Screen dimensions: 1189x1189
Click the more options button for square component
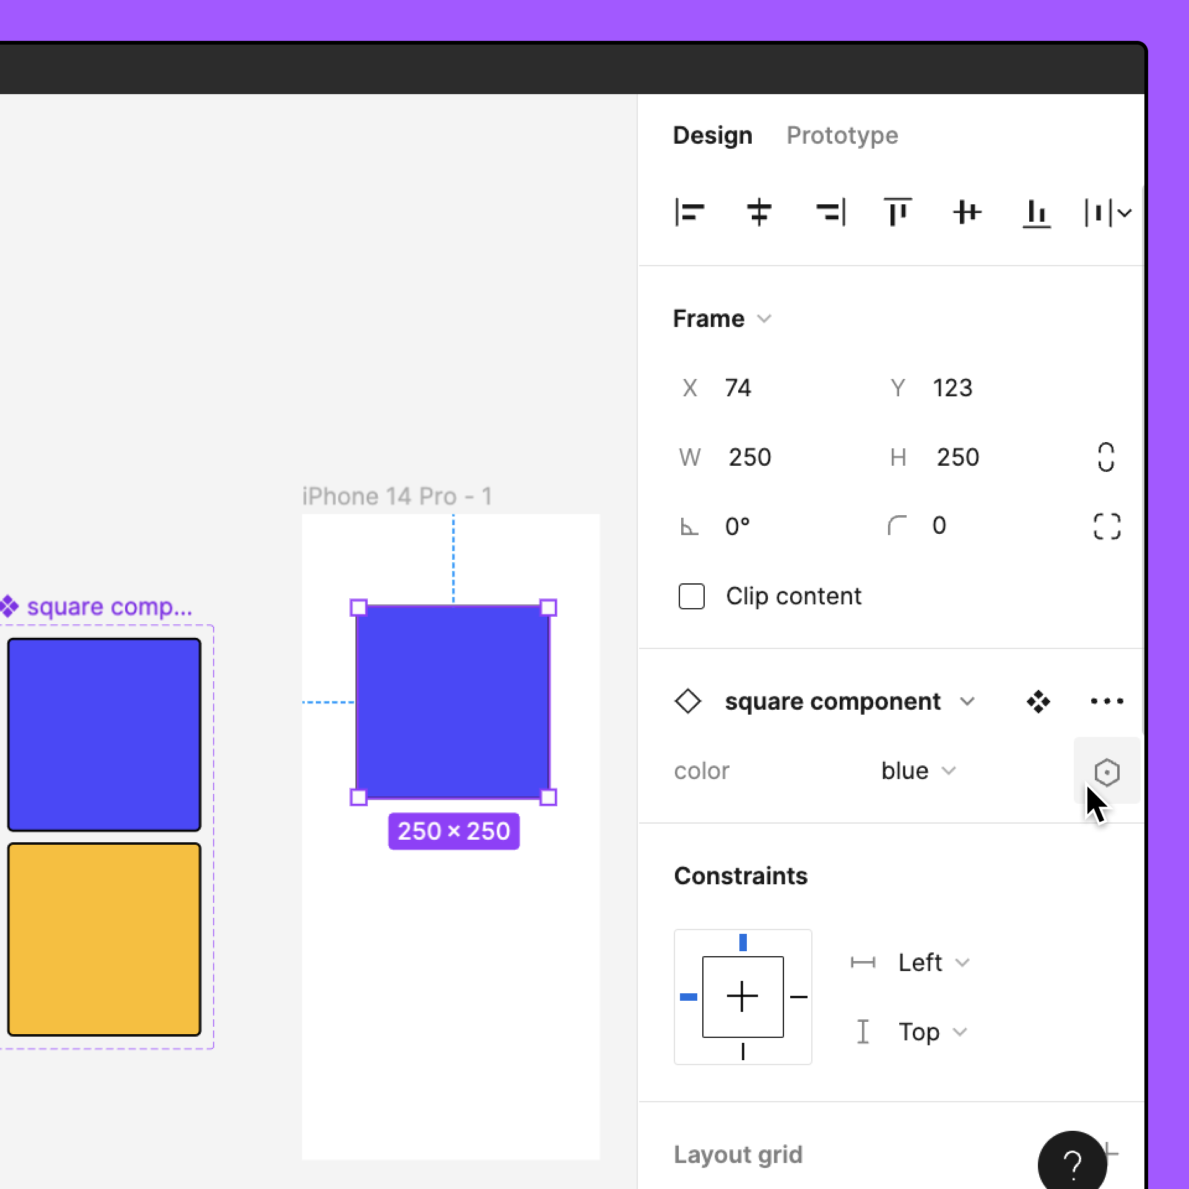click(x=1107, y=701)
